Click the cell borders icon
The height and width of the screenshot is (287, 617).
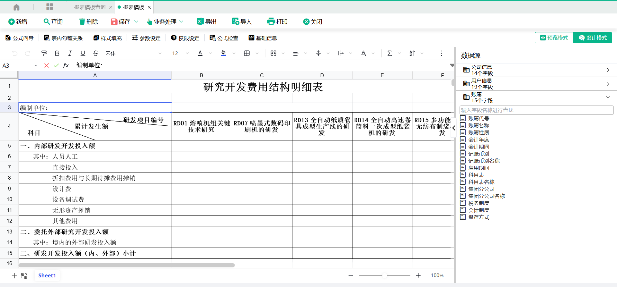(247, 53)
